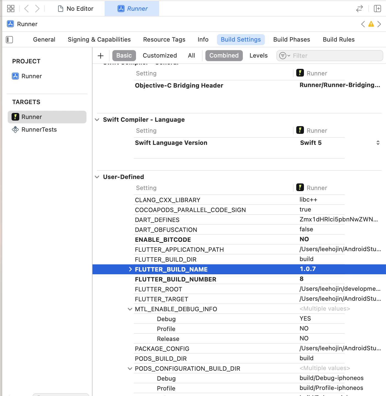Select the Runner editor tab
This screenshot has height=396, width=386.
pos(132,9)
